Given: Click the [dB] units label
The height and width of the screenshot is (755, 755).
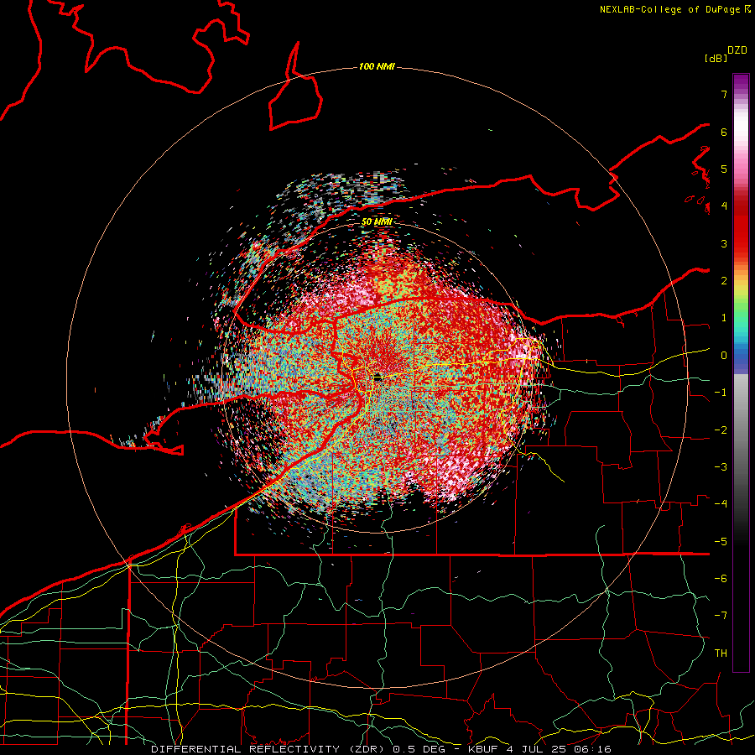Looking at the screenshot, I should (716, 59).
